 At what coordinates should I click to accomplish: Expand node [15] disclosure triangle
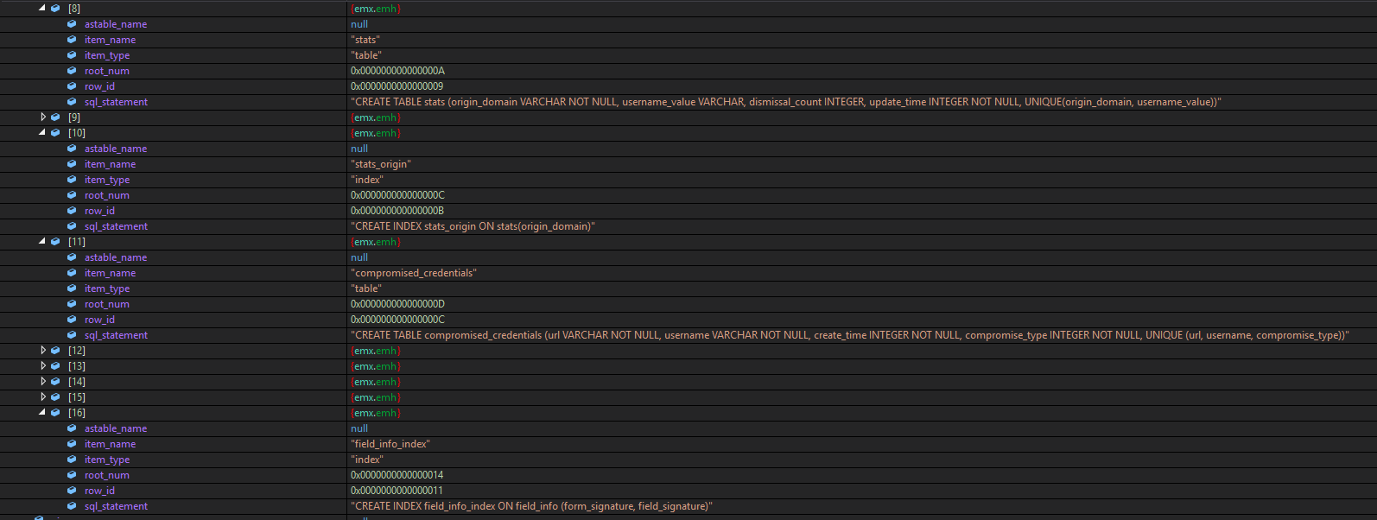click(43, 397)
